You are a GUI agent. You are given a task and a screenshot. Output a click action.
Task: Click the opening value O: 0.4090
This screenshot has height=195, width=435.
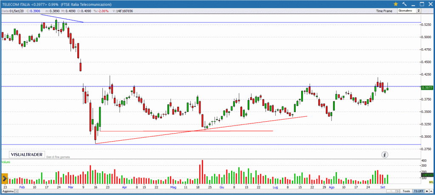coord(85,11)
